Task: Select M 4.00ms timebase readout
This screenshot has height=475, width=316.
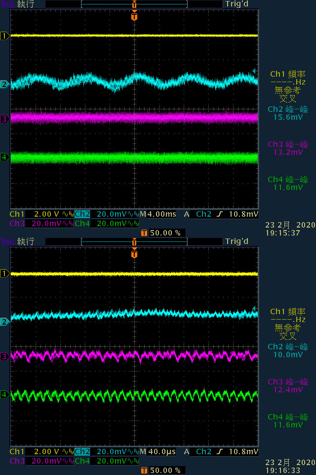Action: tap(158, 214)
